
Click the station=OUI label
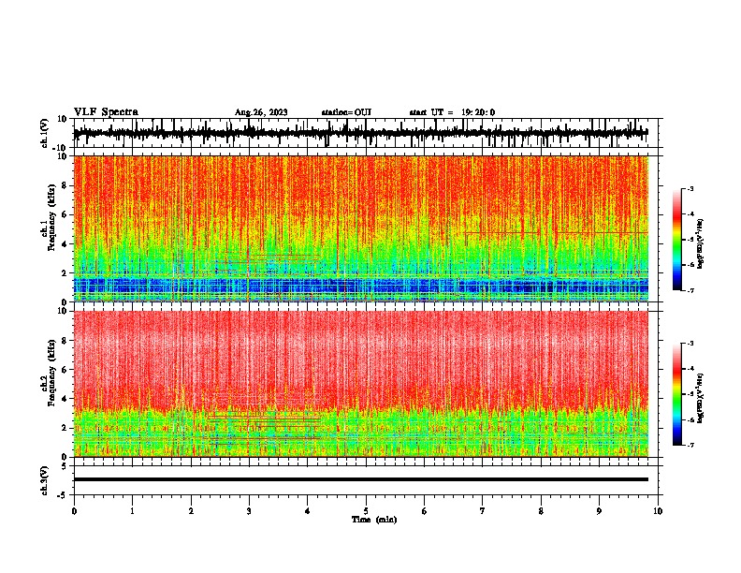pyautogui.click(x=346, y=112)
